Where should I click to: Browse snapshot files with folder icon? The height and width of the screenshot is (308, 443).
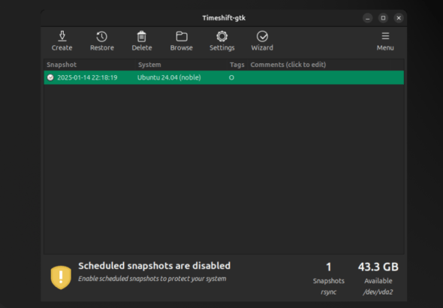[x=182, y=41]
